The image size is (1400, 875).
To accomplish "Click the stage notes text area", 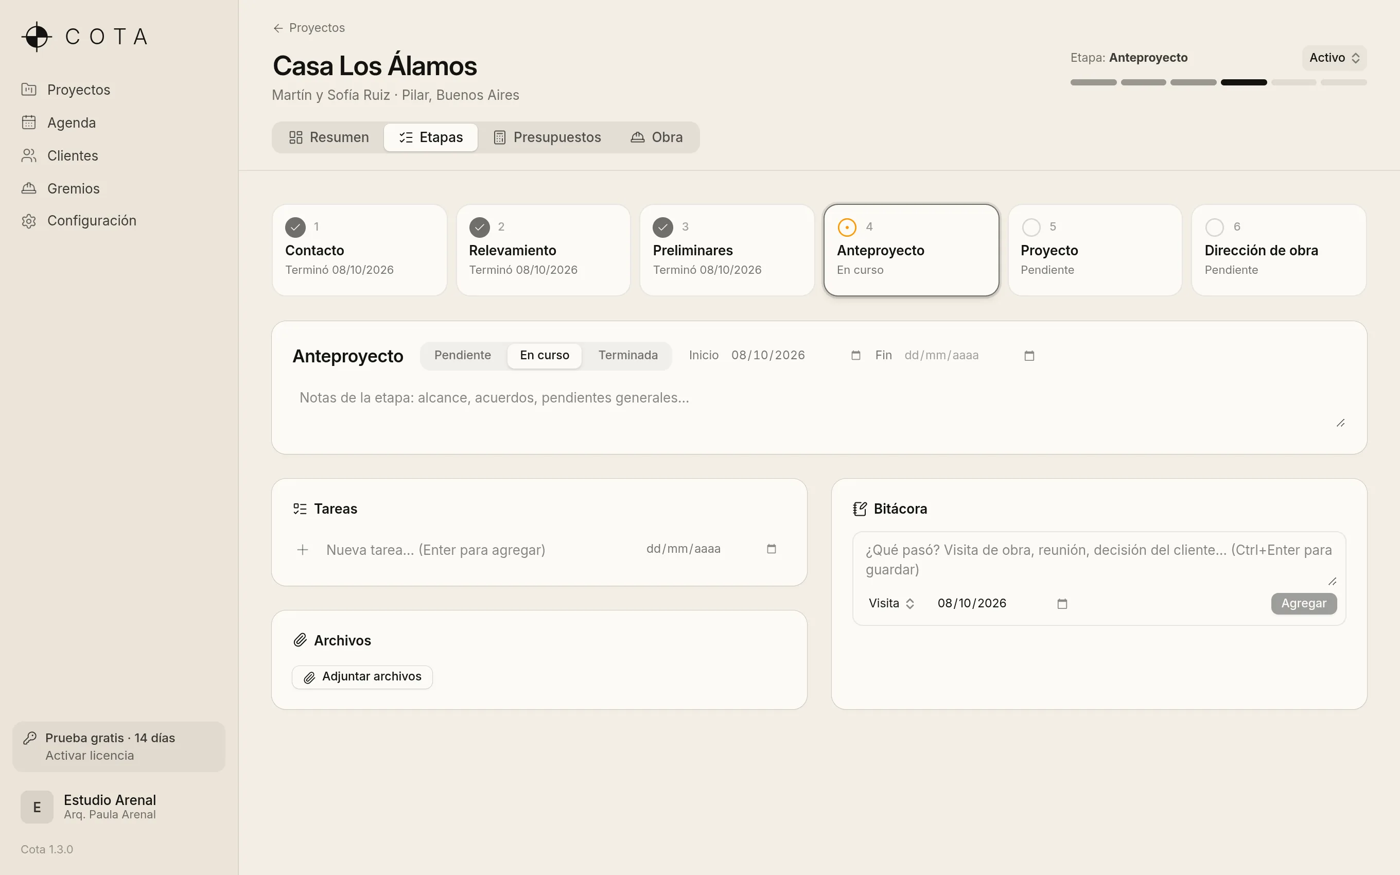I will point(819,405).
